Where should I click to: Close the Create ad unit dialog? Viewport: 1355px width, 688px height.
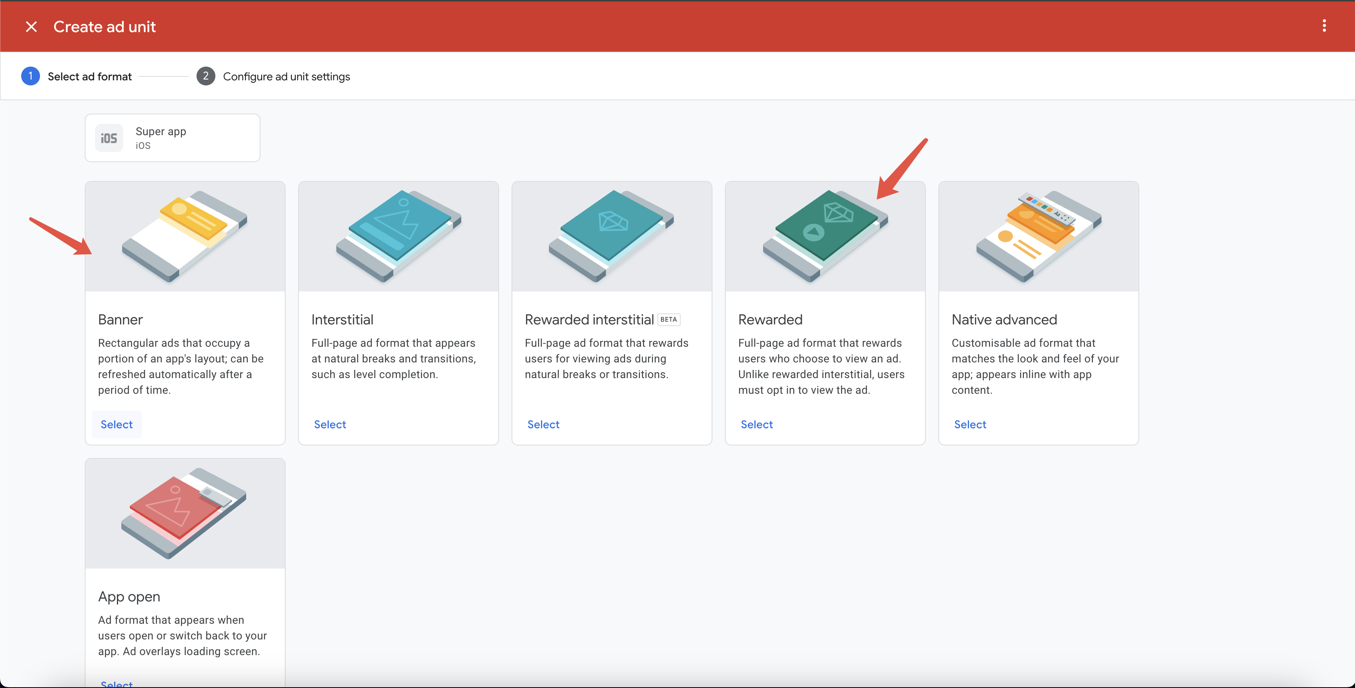click(x=31, y=27)
